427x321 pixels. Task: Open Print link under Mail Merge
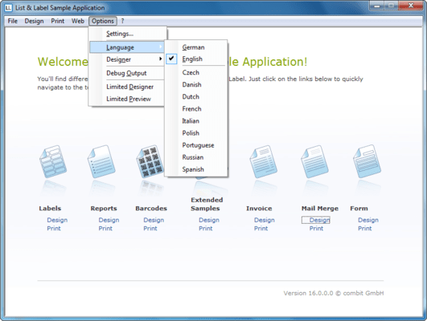point(316,229)
